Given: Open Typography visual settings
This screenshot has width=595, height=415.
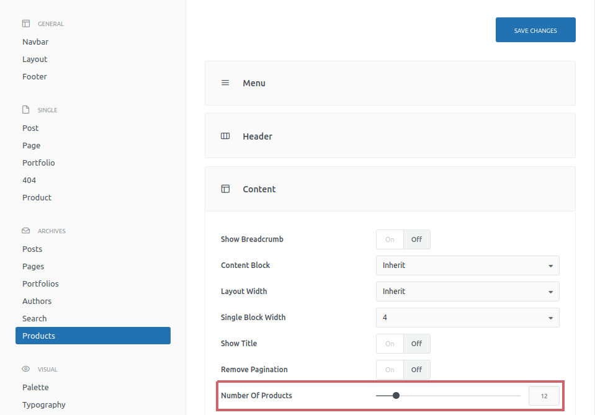Looking at the screenshot, I should 43,404.
